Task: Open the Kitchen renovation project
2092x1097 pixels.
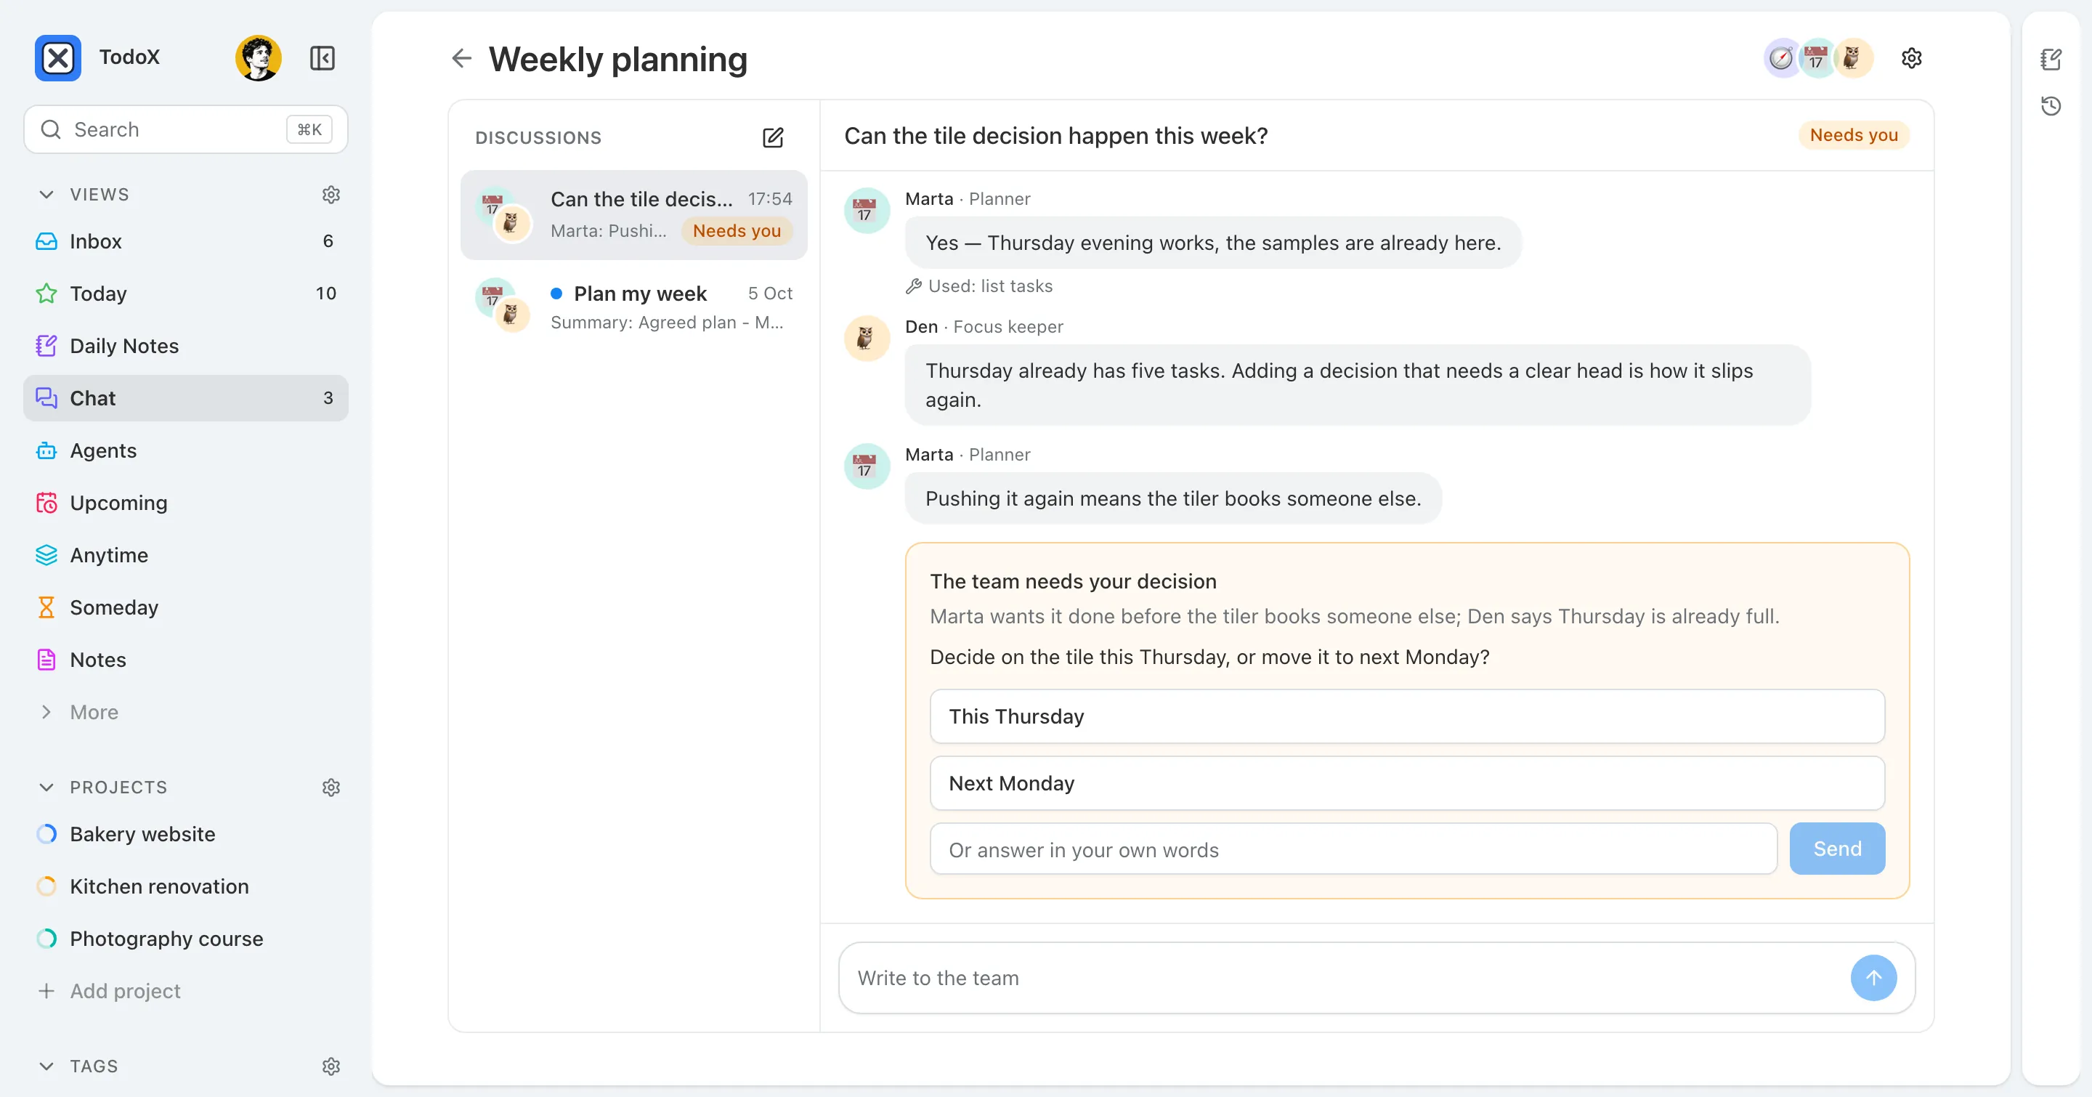Action: click(186, 887)
